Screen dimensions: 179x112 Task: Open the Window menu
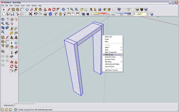(34, 6)
